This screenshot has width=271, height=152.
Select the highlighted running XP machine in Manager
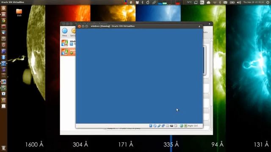68,52
